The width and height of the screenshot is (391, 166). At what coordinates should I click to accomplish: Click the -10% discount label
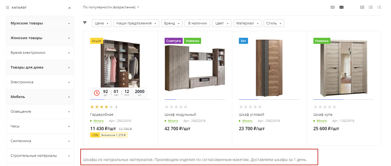tap(95, 135)
